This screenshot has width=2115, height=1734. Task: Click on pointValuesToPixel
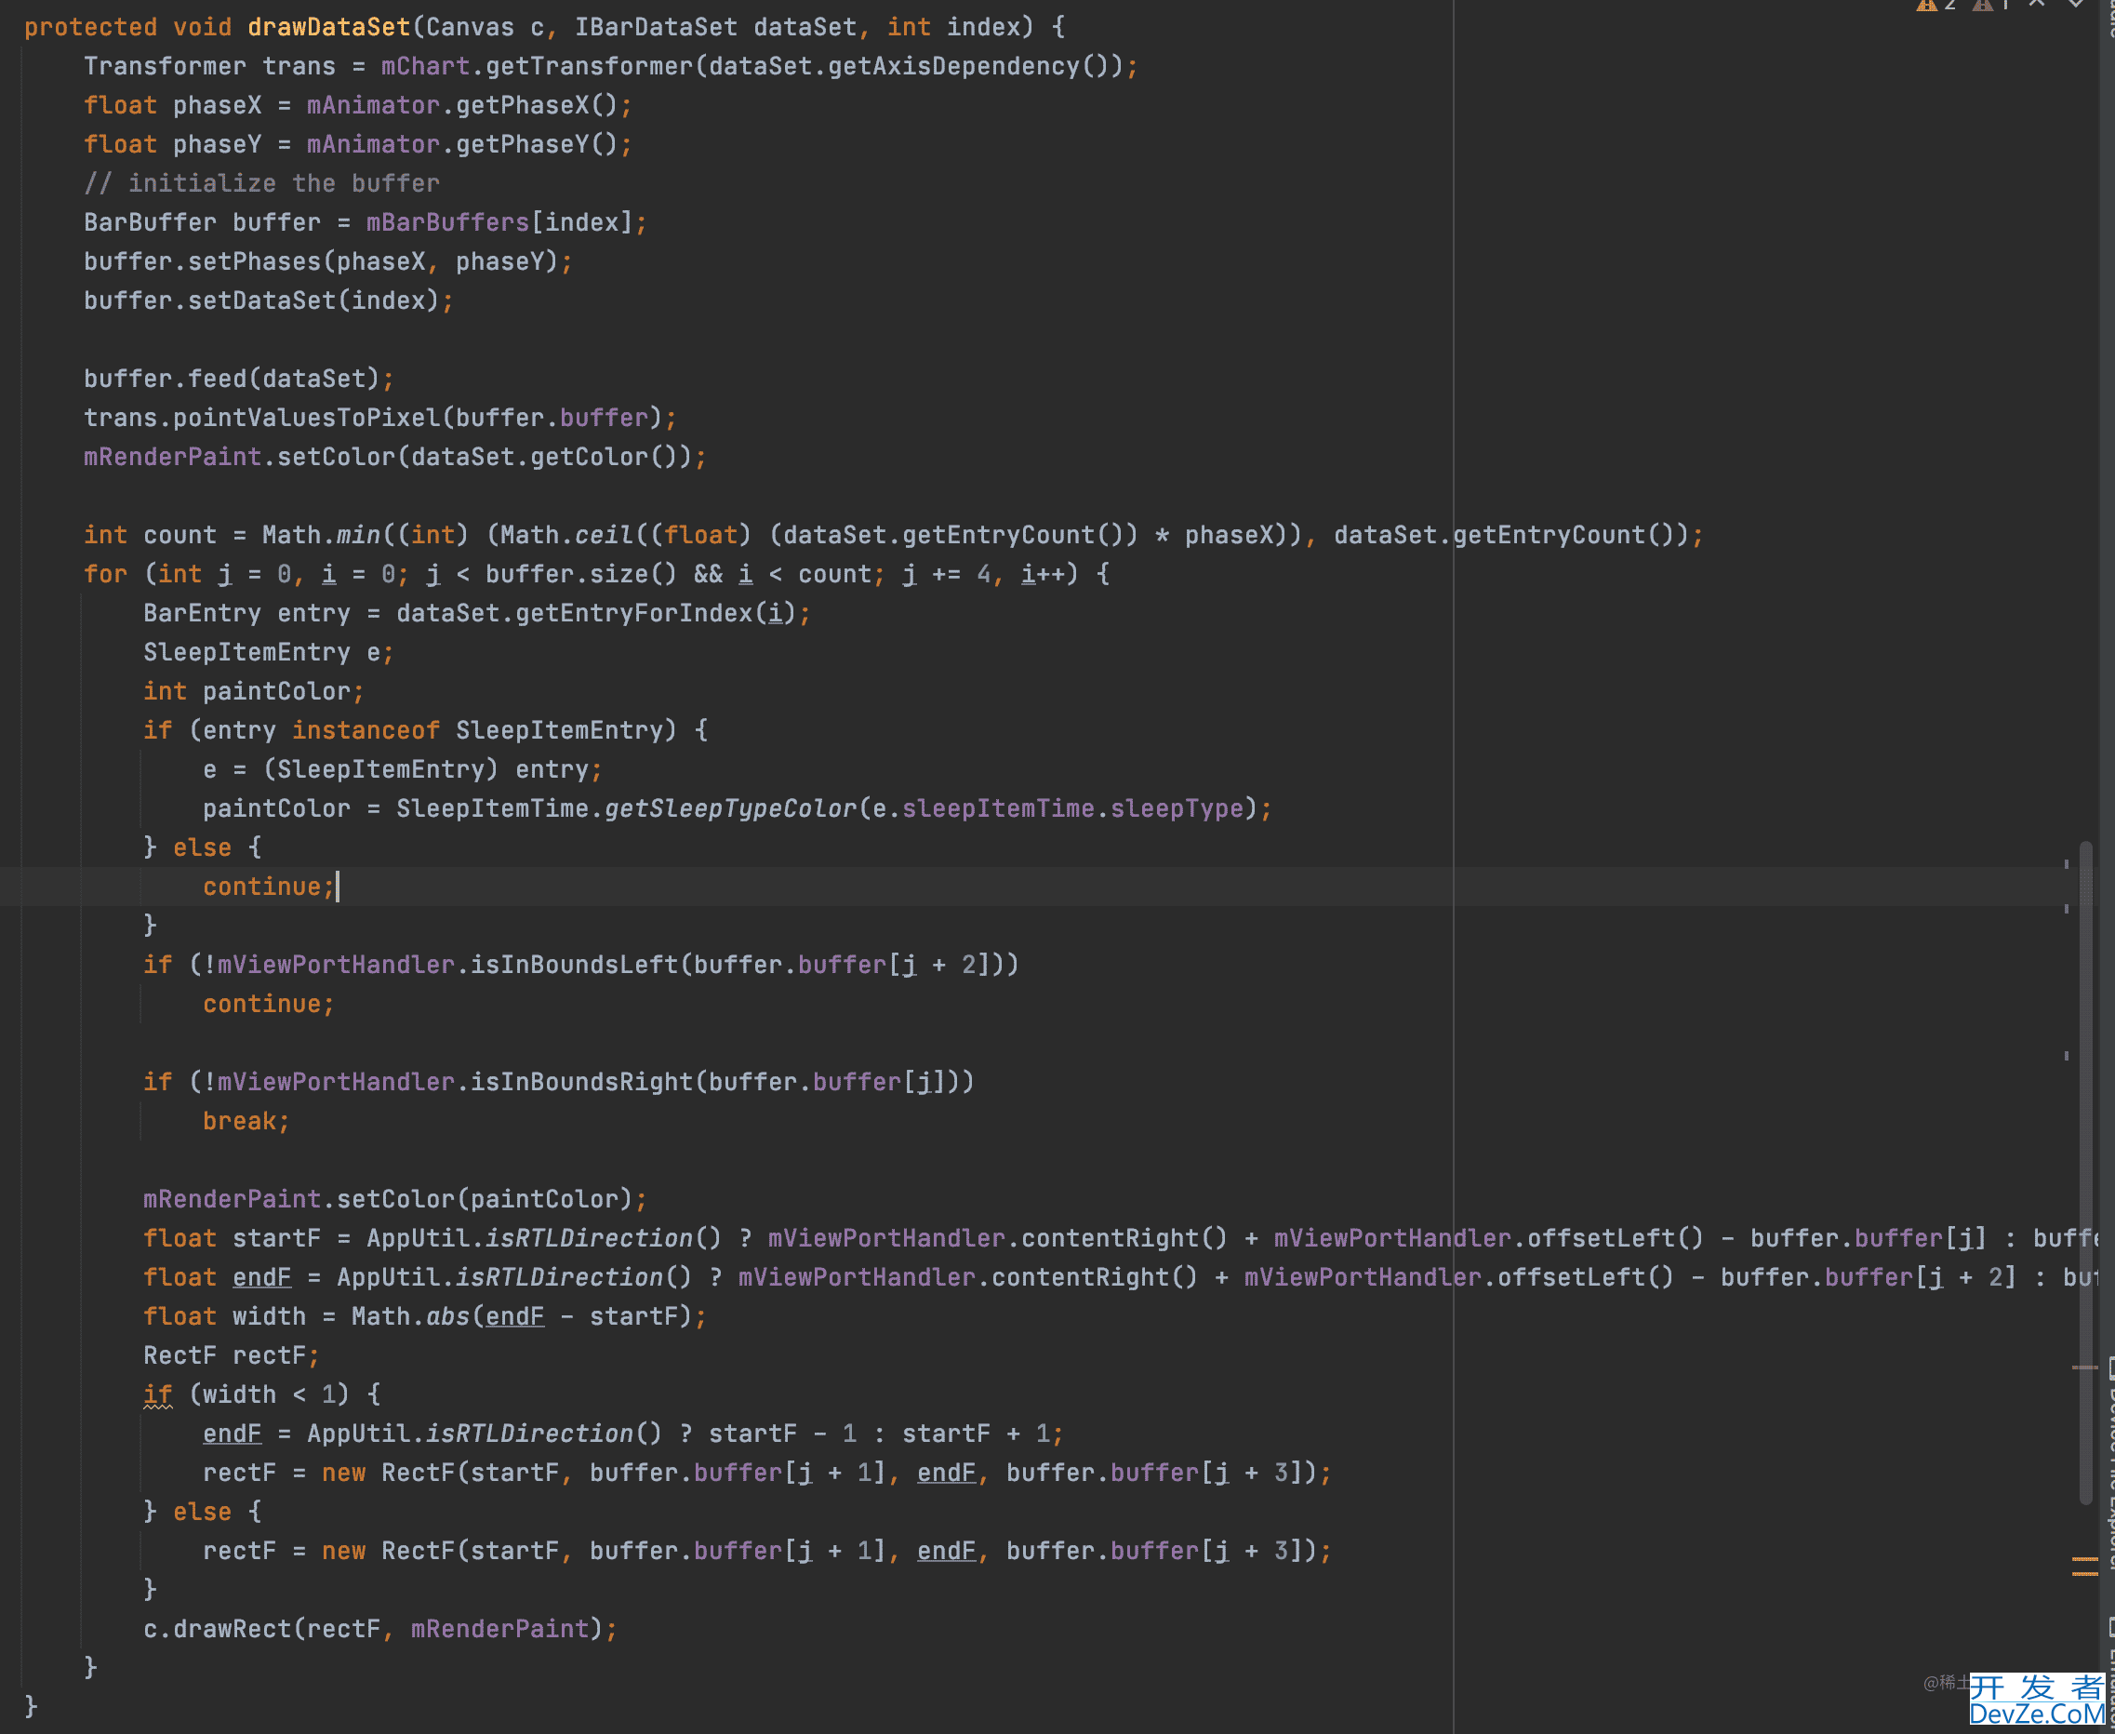click(307, 418)
